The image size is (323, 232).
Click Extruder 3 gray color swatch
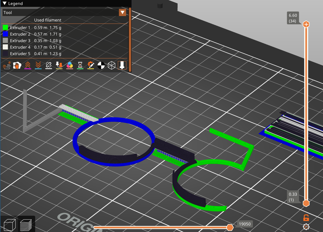coord(5,41)
